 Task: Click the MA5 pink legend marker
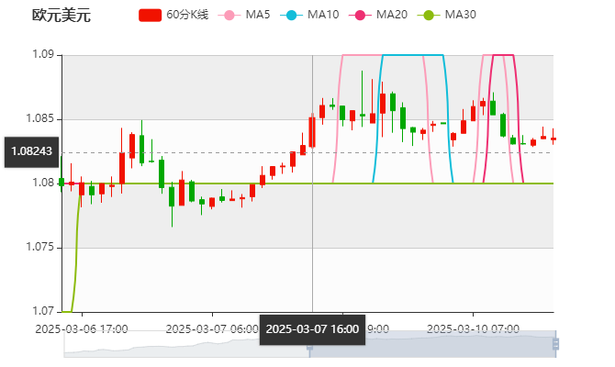click(229, 15)
